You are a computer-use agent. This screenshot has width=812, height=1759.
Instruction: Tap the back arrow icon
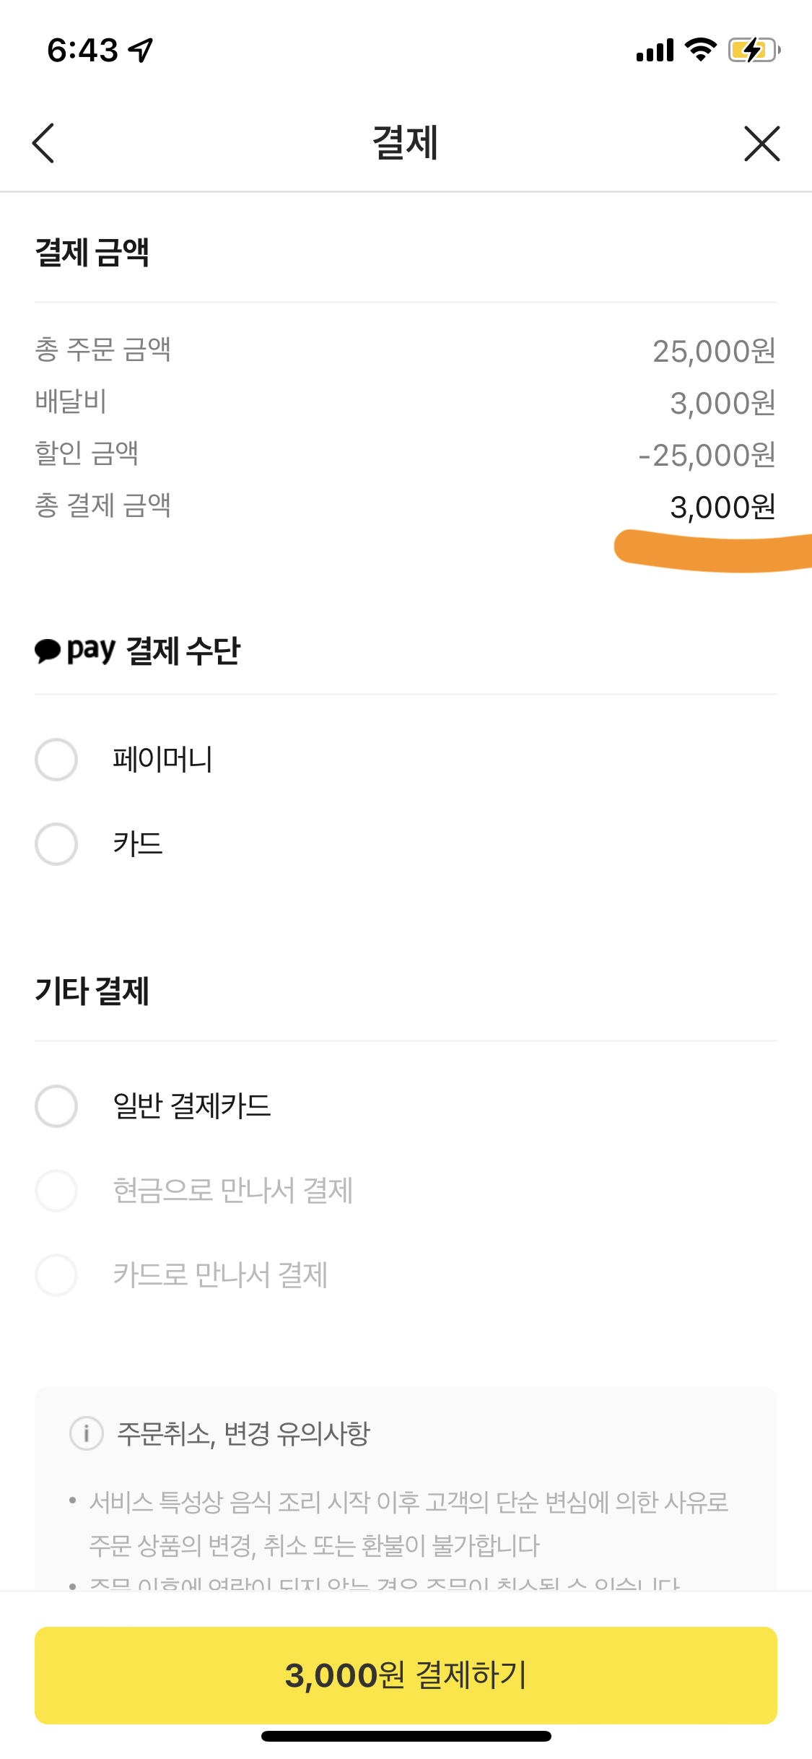tap(43, 143)
